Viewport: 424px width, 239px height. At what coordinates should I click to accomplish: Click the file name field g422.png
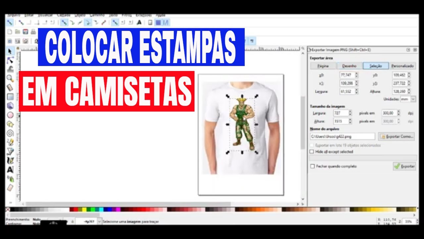[343, 136]
